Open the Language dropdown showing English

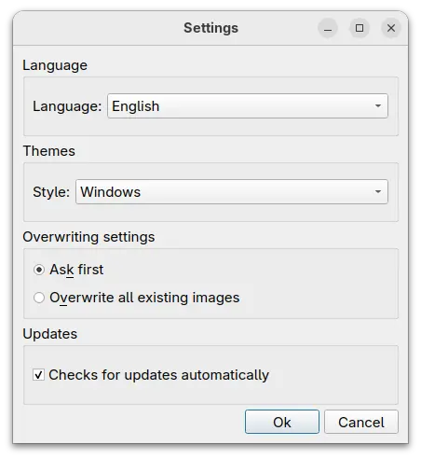248,106
